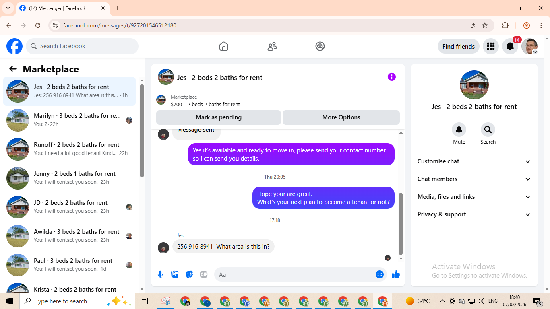Open the Paul 3 beds 2 baths conversation
Image resolution: width=550 pixels, height=309 pixels.
(x=70, y=265)
